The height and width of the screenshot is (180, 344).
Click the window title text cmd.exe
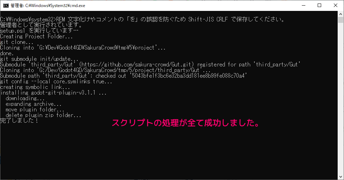(x=48, y=6)
